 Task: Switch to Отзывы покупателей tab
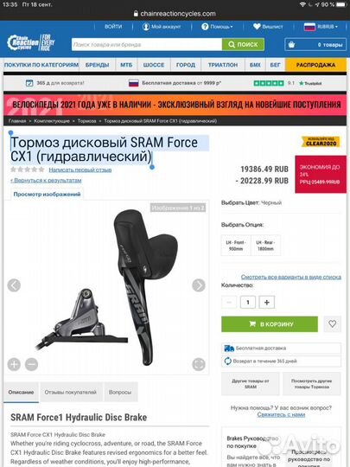coord(71,393)
